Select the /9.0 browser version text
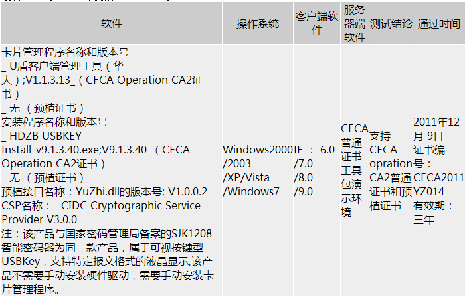The width and height of the screenshot is (467, 299). (303, 191)
